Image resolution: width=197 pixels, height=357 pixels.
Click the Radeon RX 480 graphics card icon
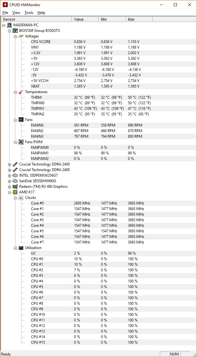(x=15, y=187)
